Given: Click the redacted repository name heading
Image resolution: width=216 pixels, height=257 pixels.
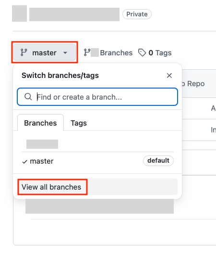Looking at the screenshot, I should click(74, 14).
